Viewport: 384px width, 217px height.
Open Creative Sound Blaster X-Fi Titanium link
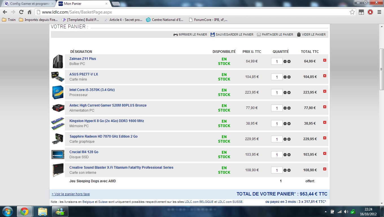click(121, 168)
